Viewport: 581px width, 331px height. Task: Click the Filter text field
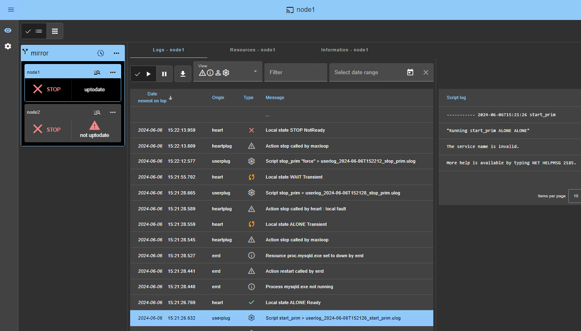[x=295, y=72]
